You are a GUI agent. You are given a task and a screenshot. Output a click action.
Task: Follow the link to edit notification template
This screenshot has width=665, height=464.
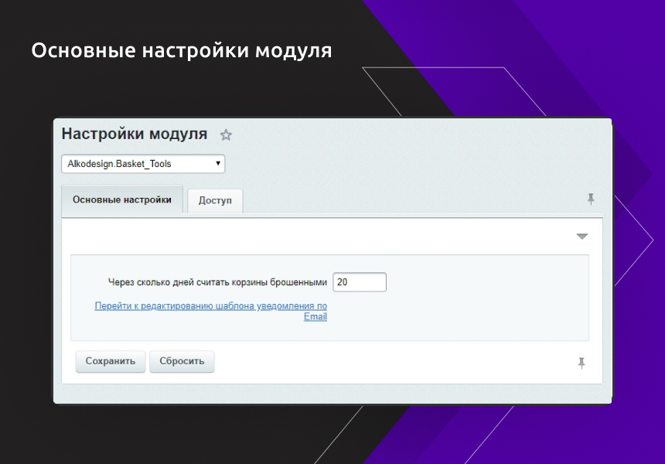tap(210, 306)
